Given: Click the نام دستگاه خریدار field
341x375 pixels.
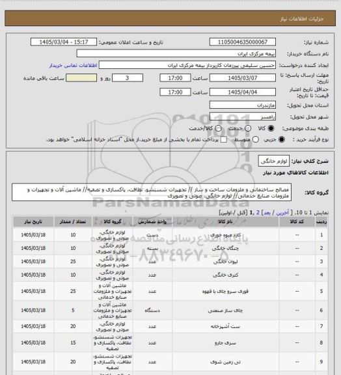Looking at the screenshot, I should tap(176, 53).
